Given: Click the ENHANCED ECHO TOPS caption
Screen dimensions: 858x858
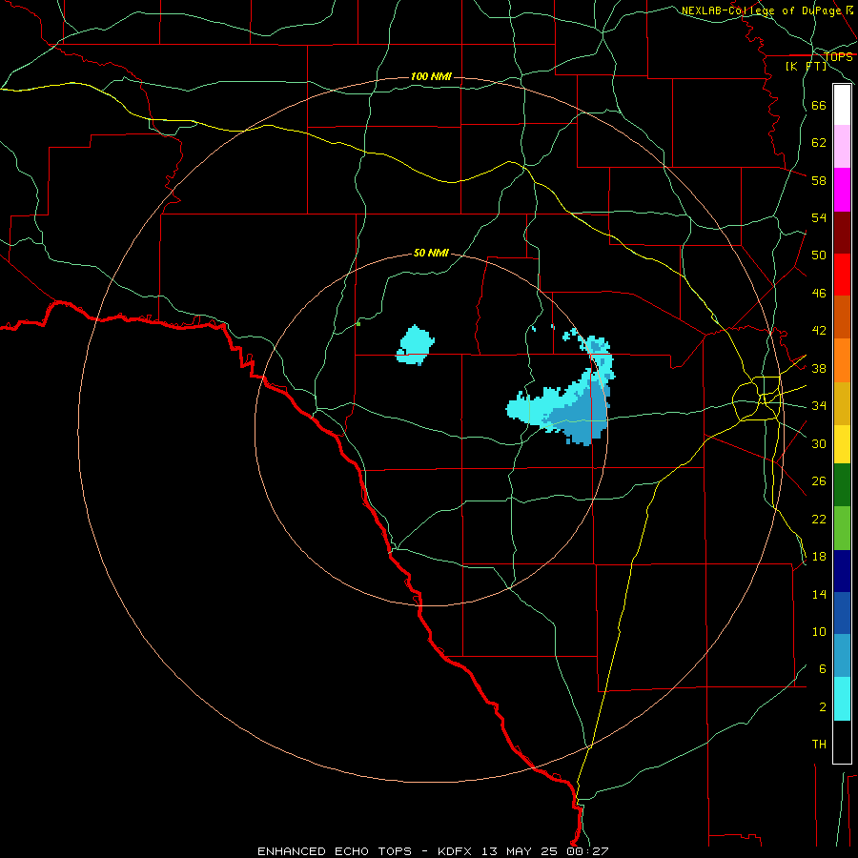Looking at the screenshot, I should pos(335,851).
